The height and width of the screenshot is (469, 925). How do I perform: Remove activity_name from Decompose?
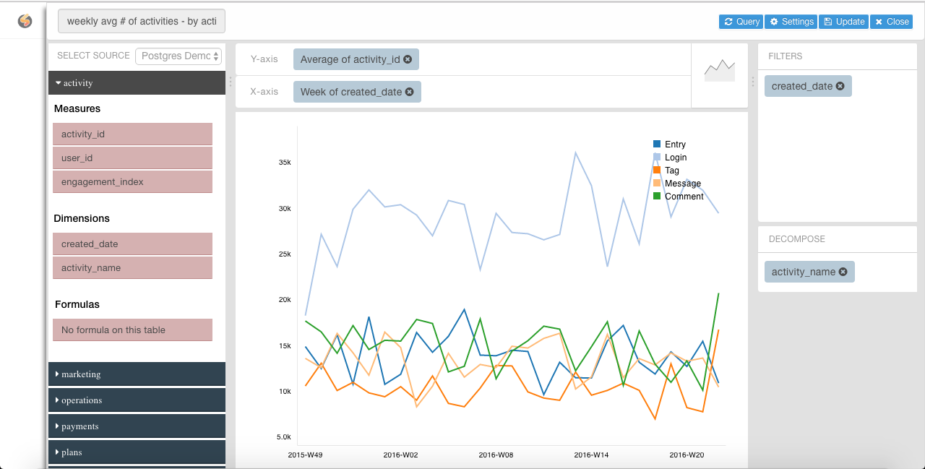843,272
